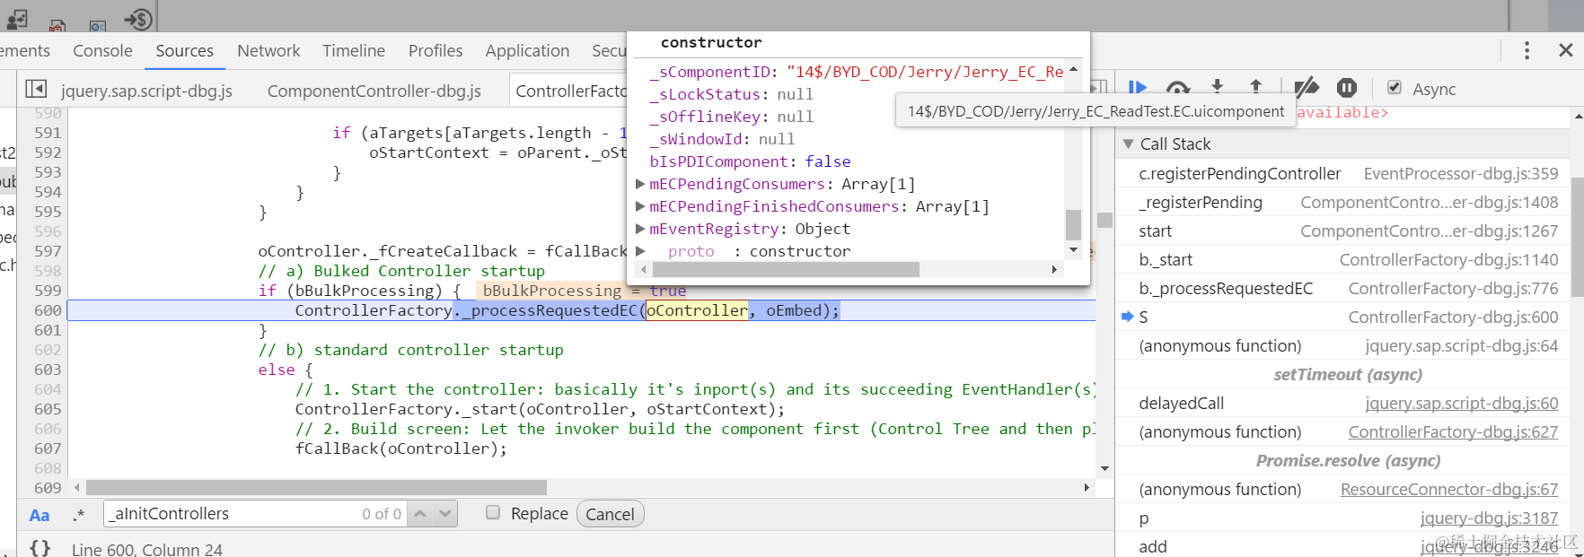Select c.registerPendingController call frame
Screen dimensions: 1584x557
(1344, 174)
